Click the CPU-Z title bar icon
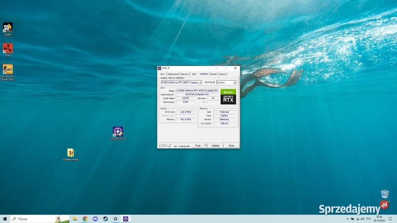 pyautogui.click(x=159, y=68)
